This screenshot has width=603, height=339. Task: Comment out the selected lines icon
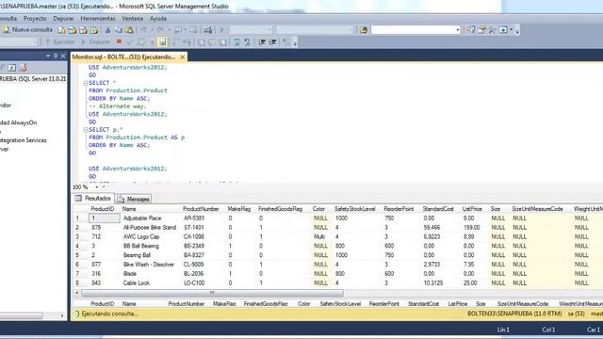point(236,41)
